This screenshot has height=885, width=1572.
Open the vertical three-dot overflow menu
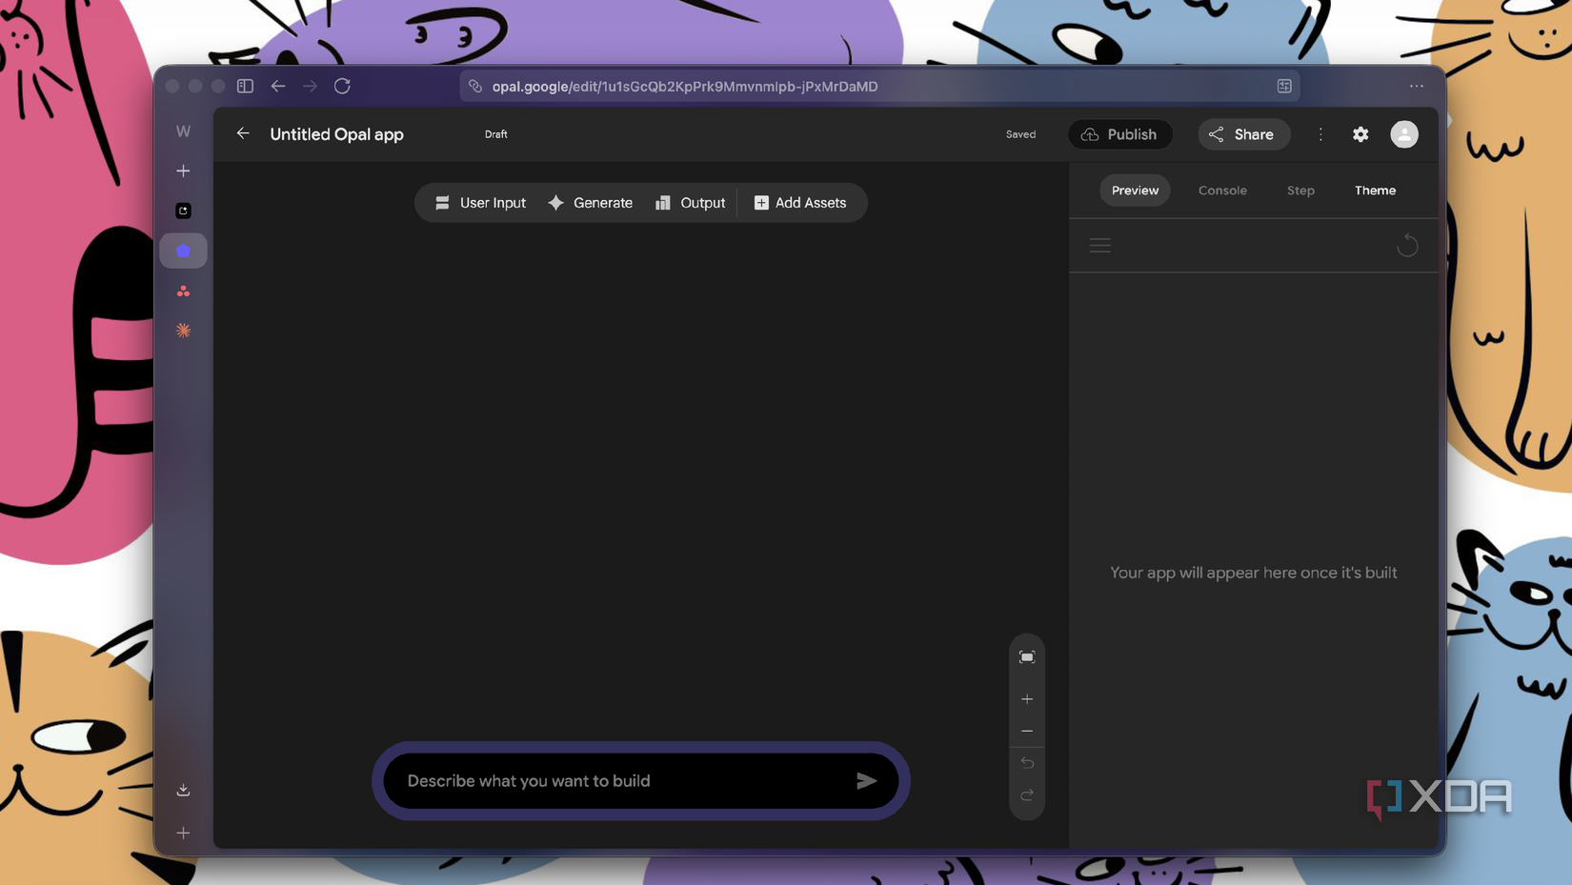pos(1320,134)
